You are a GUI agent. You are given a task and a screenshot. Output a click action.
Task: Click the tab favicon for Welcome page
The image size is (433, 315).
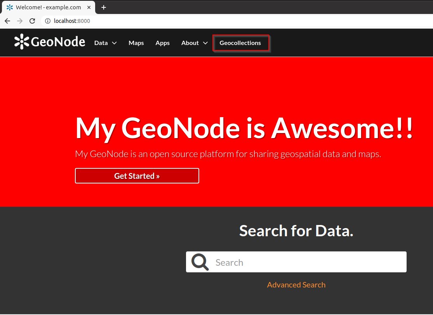(10, 7)
